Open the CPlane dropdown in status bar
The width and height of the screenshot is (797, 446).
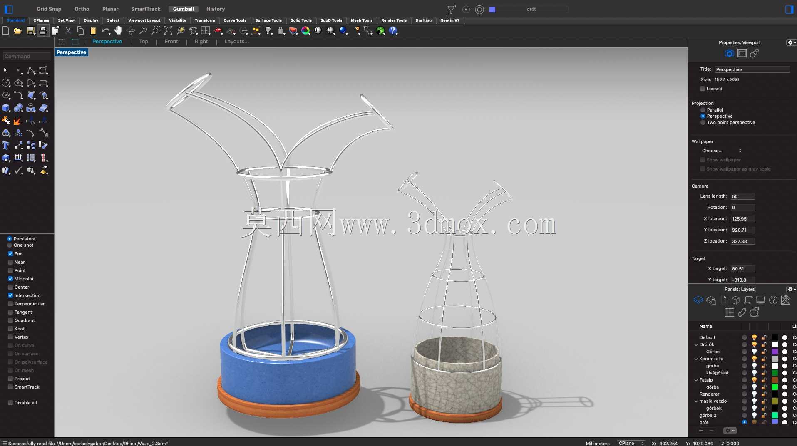coord(631,443)
